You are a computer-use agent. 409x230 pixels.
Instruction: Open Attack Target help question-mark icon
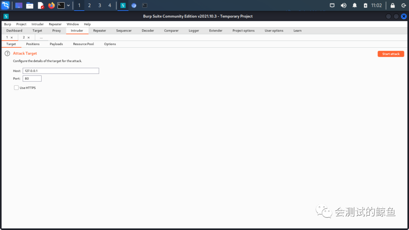coord(7,53)
